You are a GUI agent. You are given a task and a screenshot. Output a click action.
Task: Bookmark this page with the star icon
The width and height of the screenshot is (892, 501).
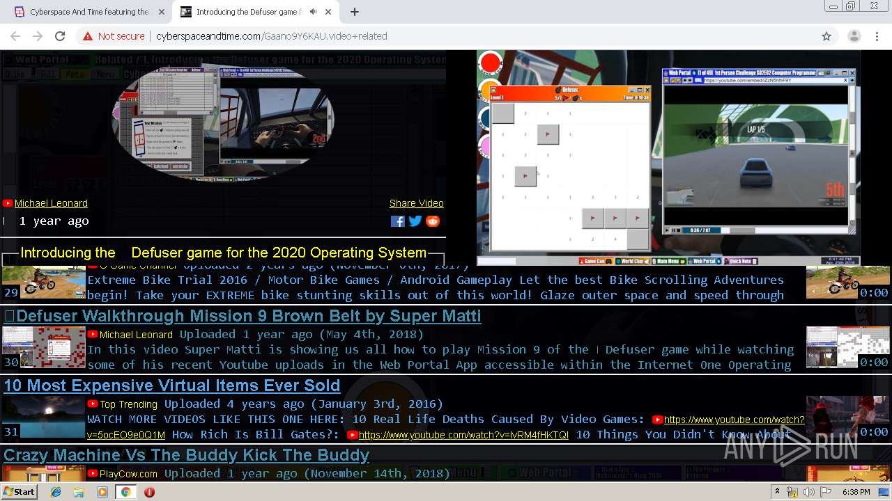click(826, 36)
